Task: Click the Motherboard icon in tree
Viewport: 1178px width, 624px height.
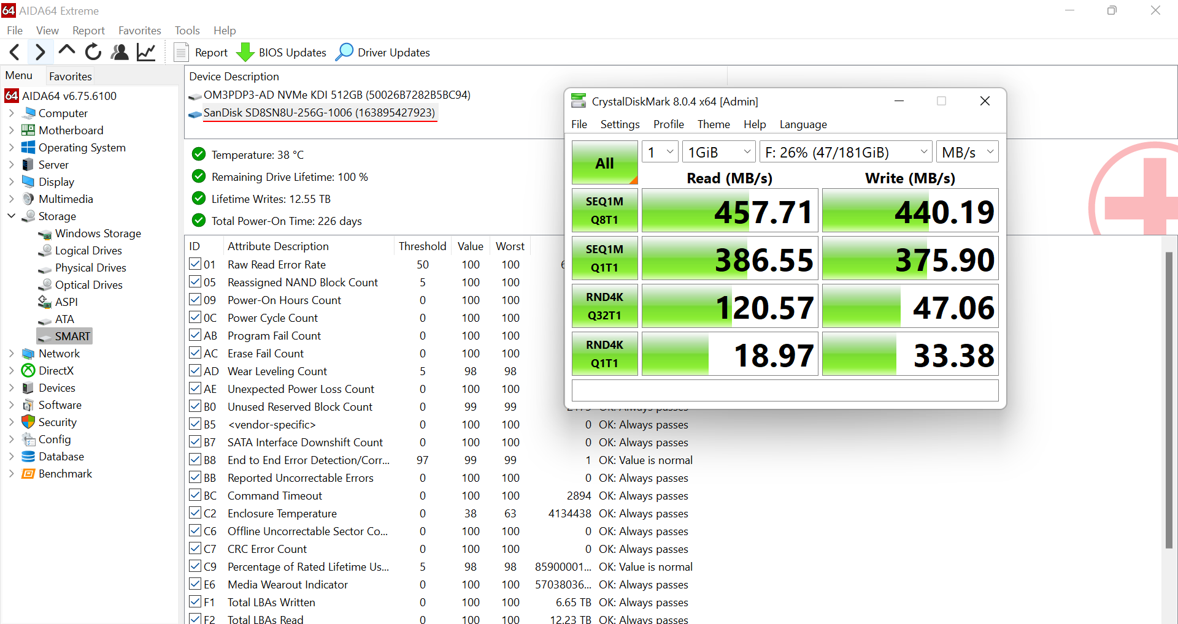Action: [x=28, y=131]
